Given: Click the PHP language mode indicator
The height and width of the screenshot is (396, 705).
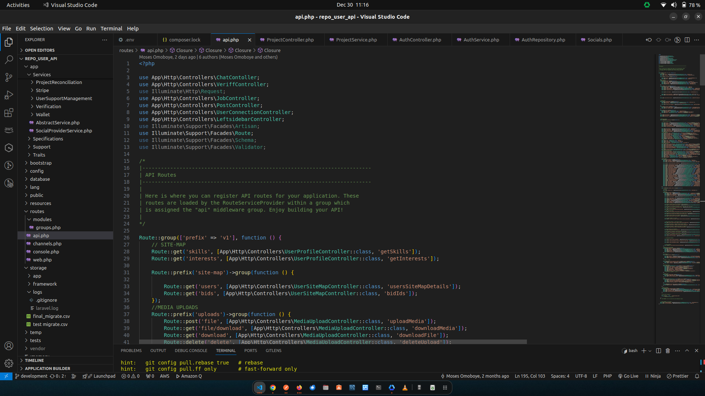Looking at the screenshot, I should (607, 376).
